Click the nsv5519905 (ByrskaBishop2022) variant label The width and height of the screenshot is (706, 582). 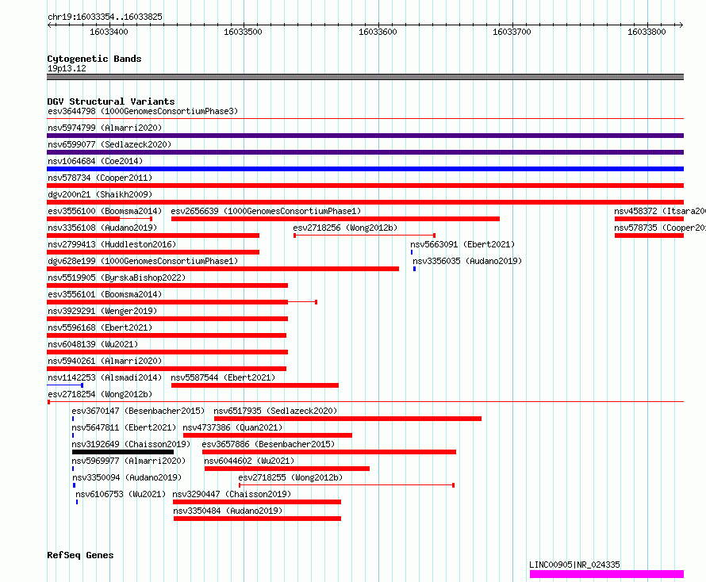pos(117,278)
